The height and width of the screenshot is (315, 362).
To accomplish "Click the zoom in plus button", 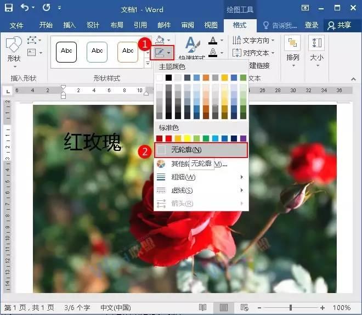I will tap(323, 308).
